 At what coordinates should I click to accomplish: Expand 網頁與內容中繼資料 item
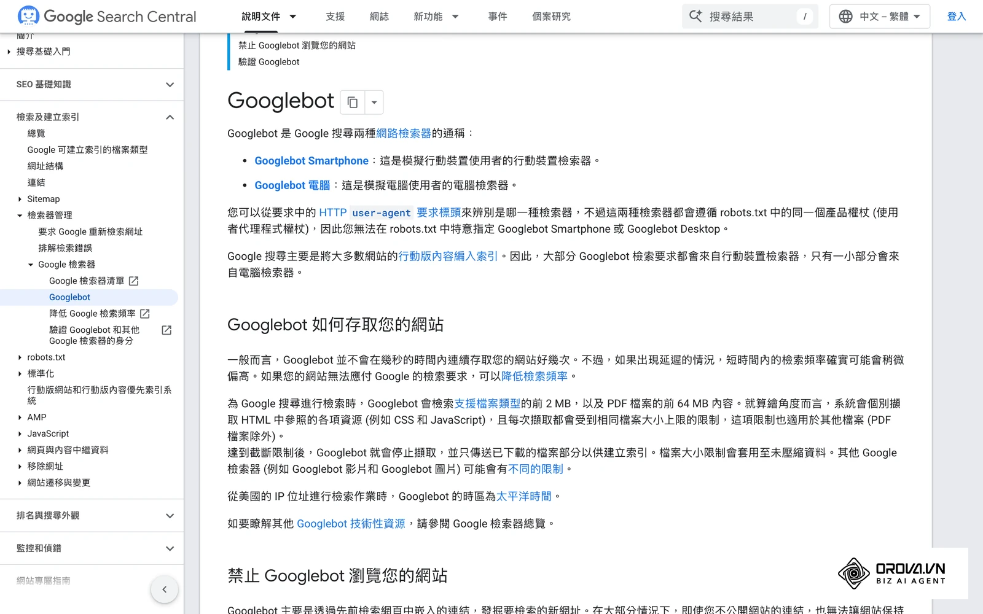pyautogui.click(x=68, y=450)
